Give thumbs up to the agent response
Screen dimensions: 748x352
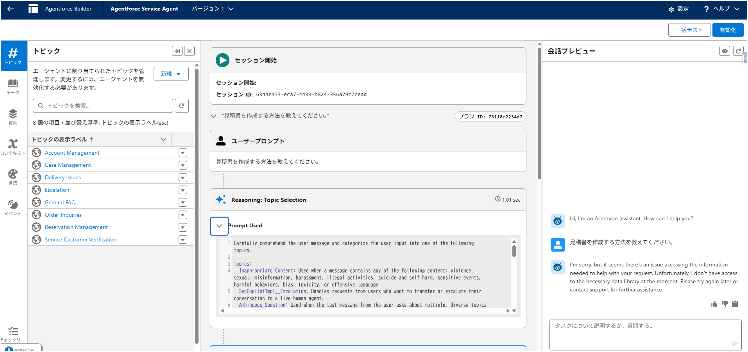coord(714,304)
